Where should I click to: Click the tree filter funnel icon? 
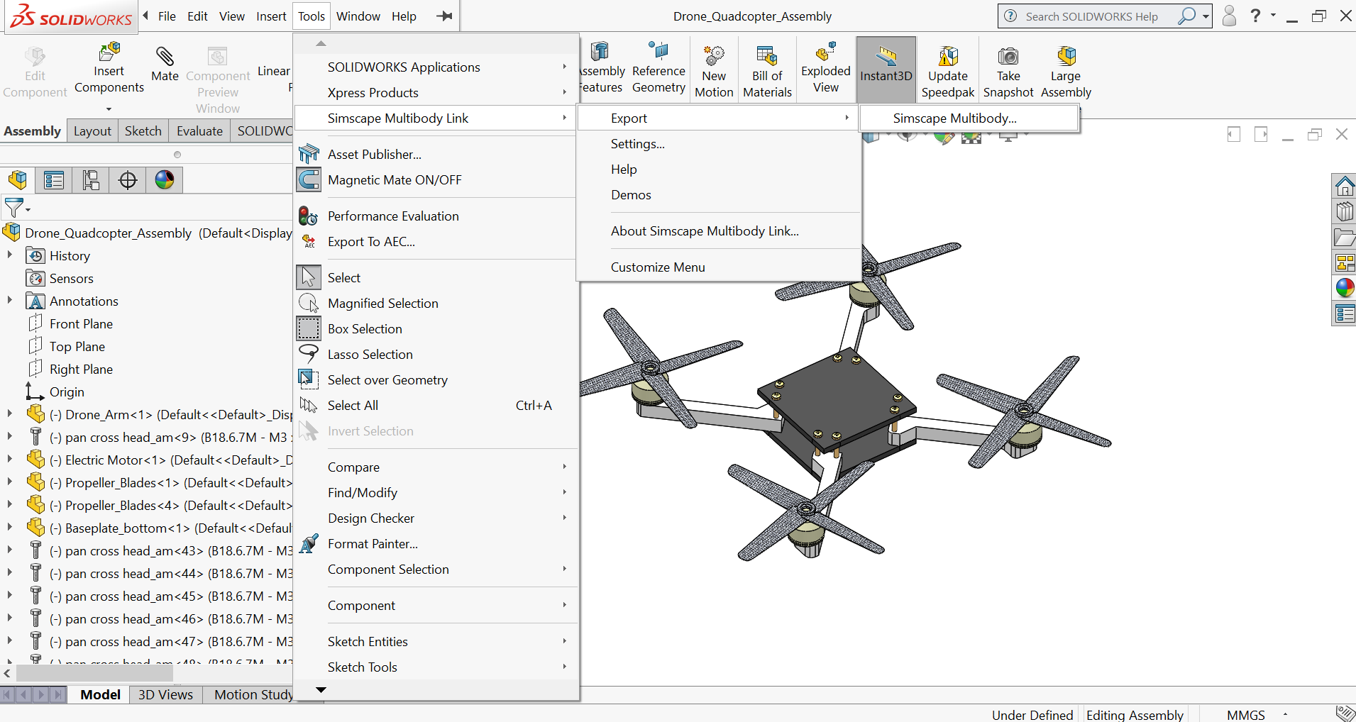(x=14, y=208)
